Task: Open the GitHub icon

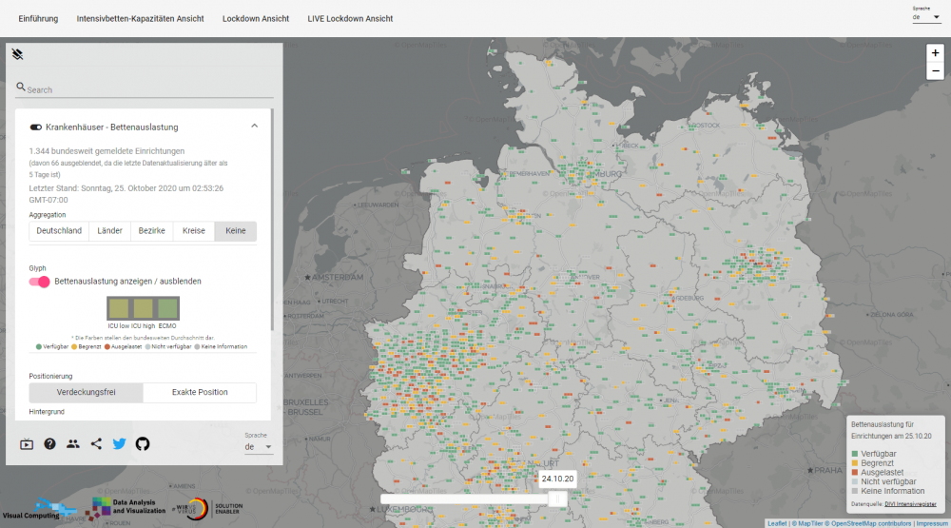Action: (x=143, y=444)
